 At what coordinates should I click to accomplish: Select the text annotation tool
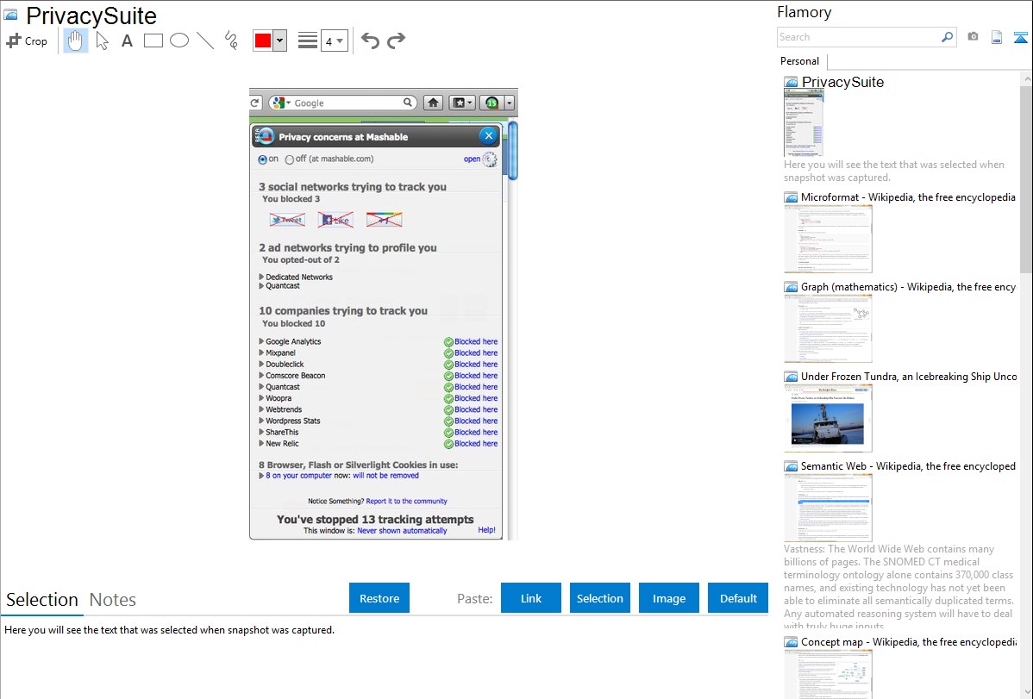click(127, 41)
